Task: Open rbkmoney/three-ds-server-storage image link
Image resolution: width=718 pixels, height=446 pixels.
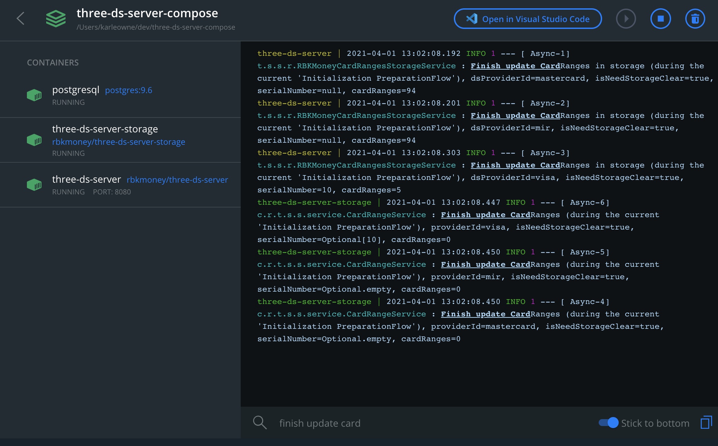Action: (119, 142)
